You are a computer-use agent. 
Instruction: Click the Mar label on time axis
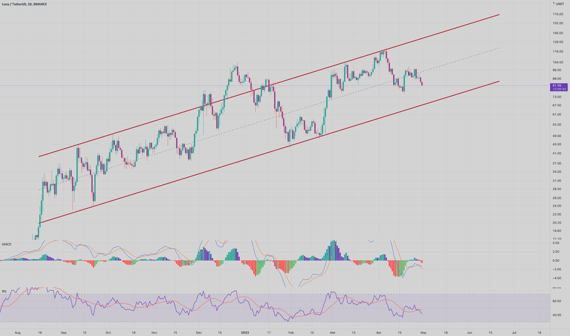(x=332, y=332)
